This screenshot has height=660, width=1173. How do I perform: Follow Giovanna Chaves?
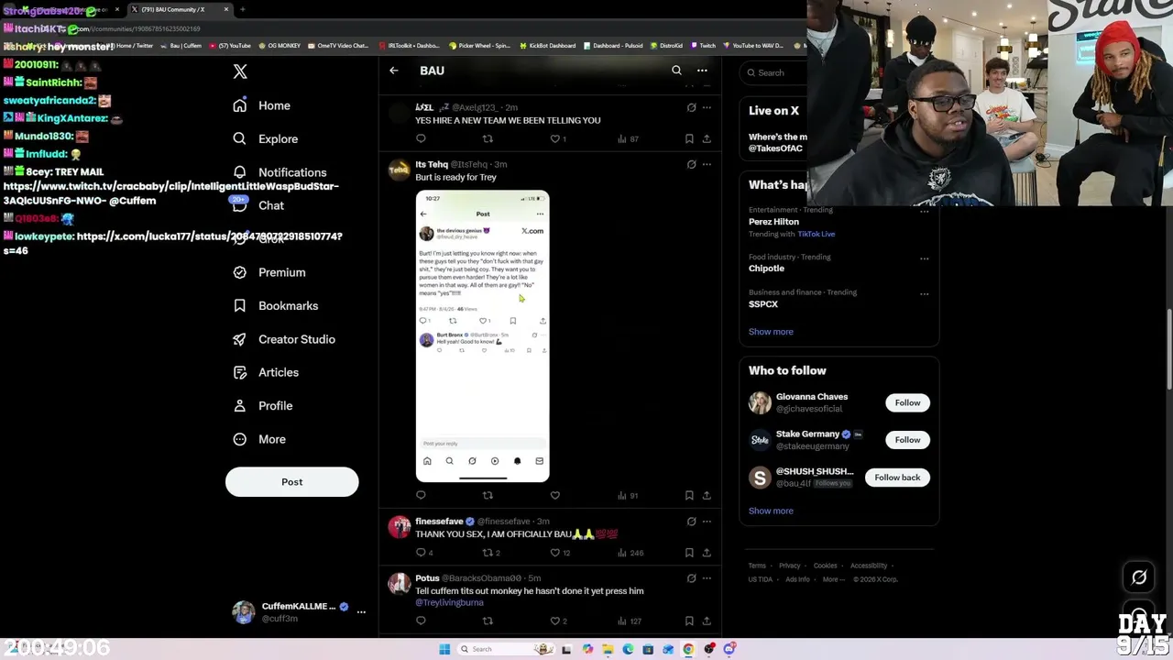[907, 402]
